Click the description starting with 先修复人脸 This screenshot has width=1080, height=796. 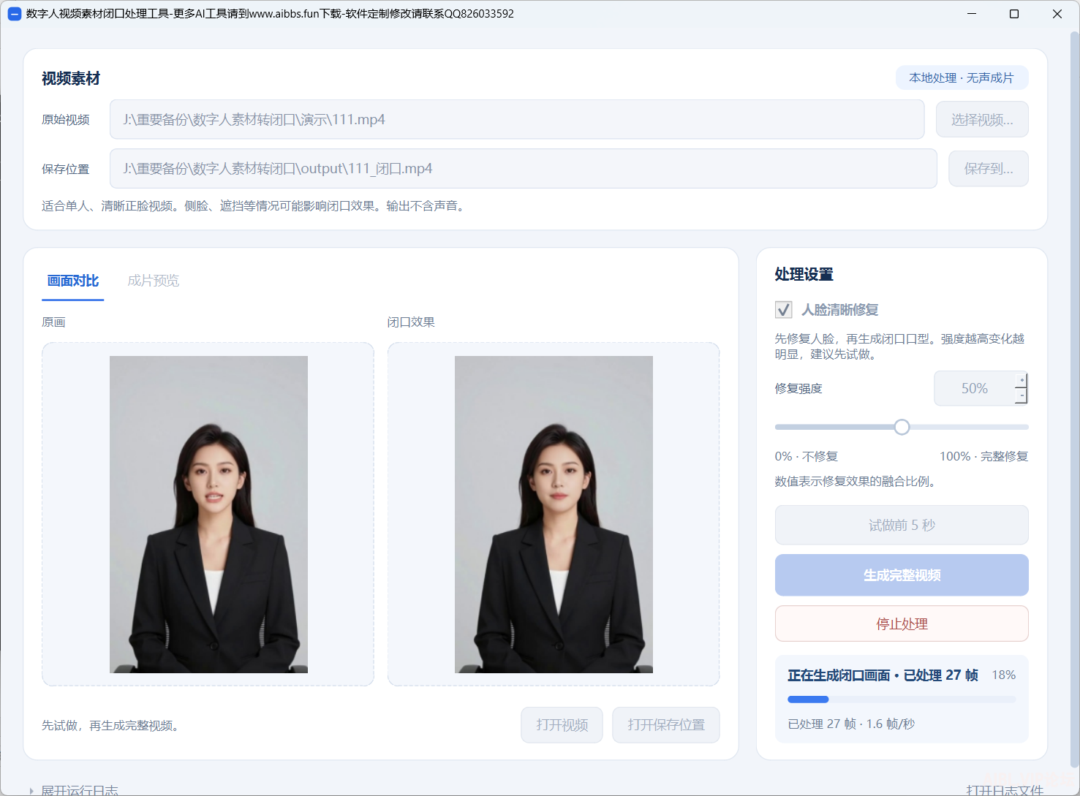[x=900, y=346]
